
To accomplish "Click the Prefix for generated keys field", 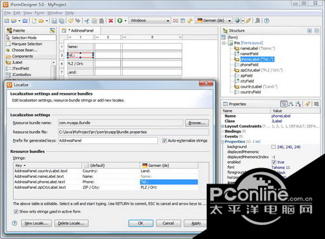I will pos(108,140).
